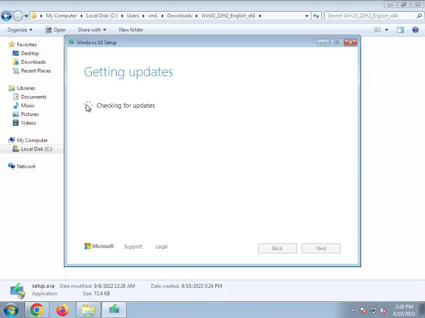Expand the arrow after Downloads in breadcrumb
The width and height of the screenshot is (425, 318).
196,16
